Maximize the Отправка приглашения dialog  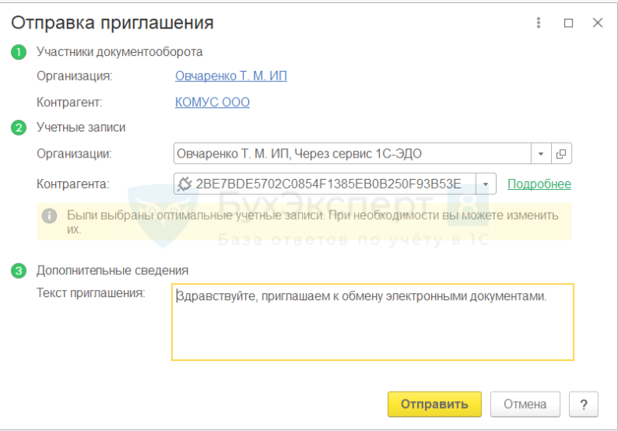click(x=568, y=23)
